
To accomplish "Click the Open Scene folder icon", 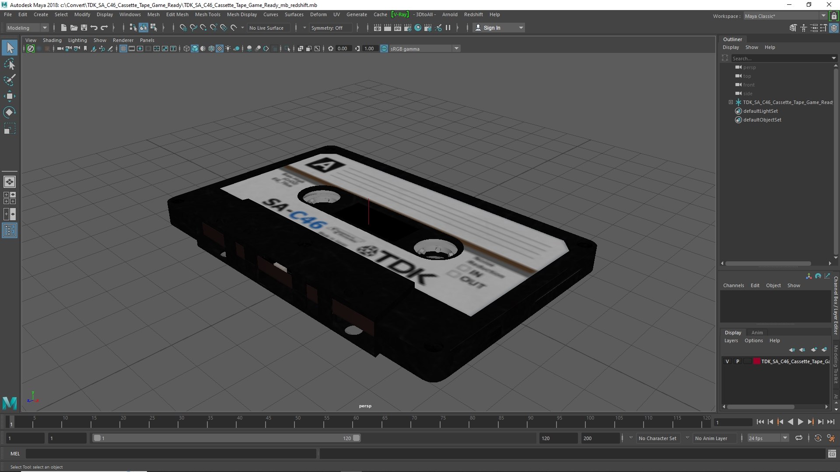I will [73, 28].
